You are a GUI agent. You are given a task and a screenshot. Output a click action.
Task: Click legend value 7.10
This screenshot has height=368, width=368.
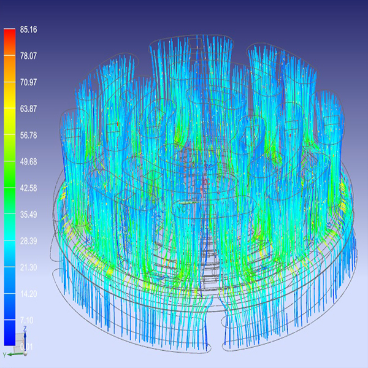[x=27, y=320]
